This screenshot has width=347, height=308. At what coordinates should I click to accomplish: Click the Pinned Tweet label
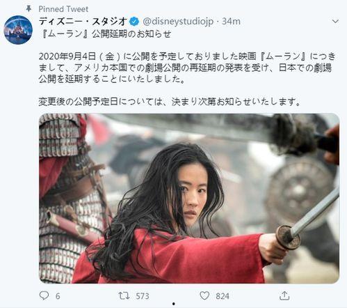pos(63,9)
